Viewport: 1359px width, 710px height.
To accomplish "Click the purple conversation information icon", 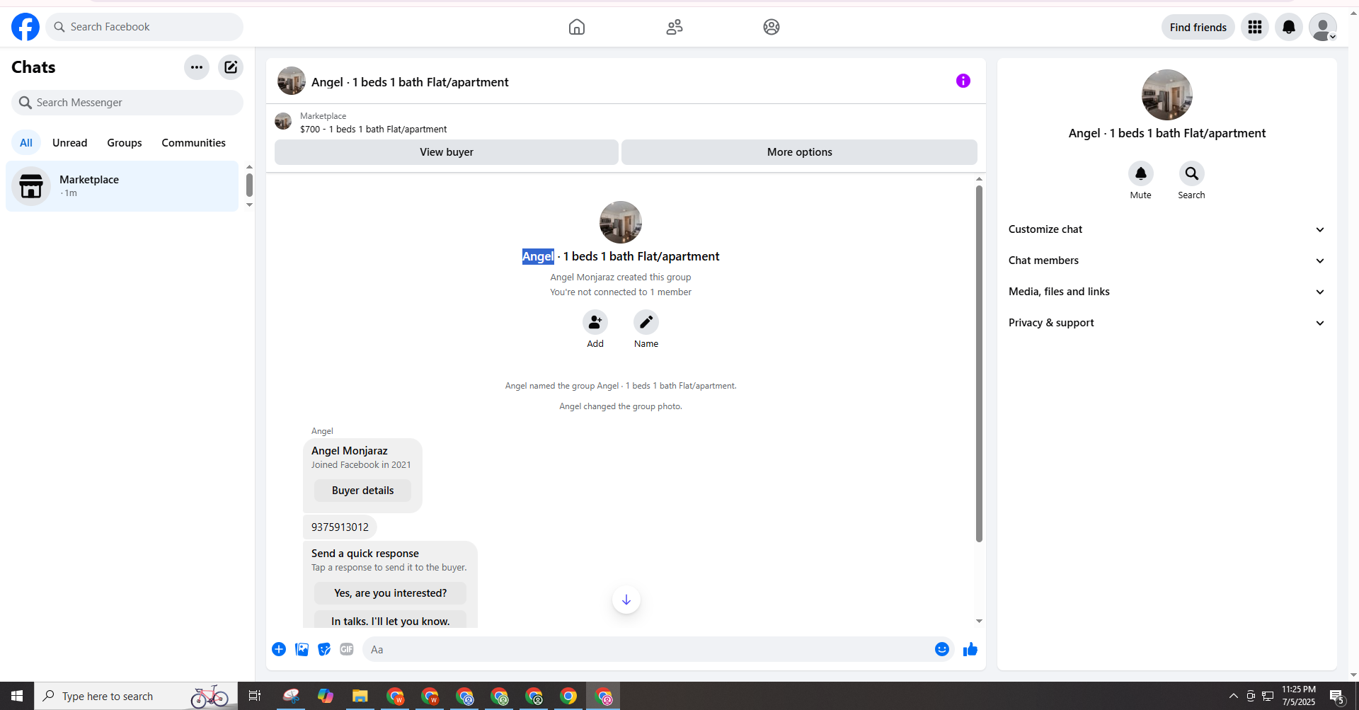I will [963, 81].
